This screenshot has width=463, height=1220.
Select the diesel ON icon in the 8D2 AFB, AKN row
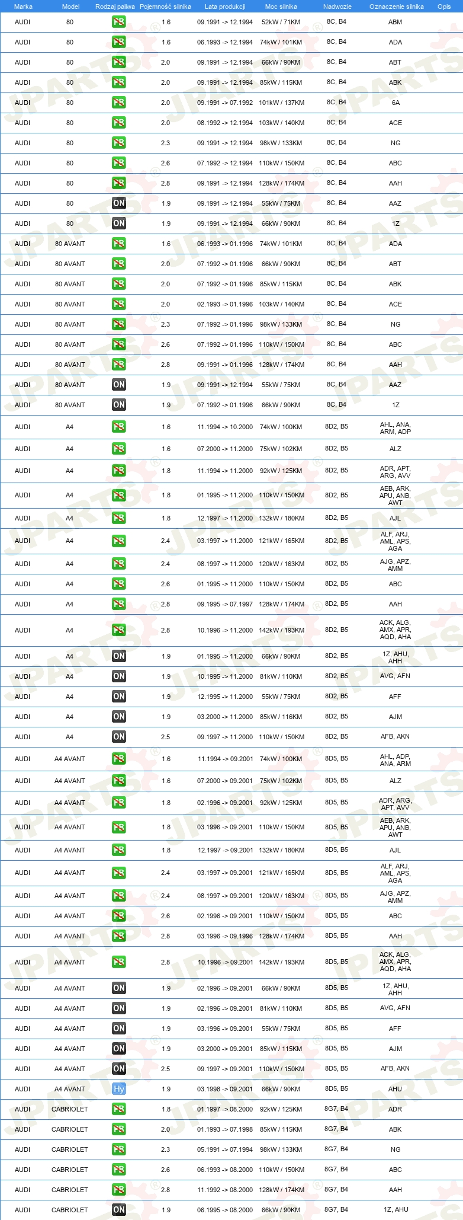[118, 737]
